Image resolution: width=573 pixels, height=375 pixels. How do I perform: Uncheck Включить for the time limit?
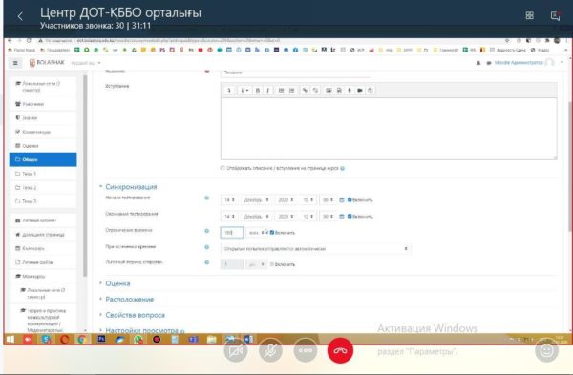point(272,232)
